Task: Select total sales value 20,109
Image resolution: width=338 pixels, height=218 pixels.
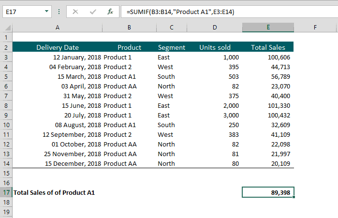Action: click(x=268, y=163)
